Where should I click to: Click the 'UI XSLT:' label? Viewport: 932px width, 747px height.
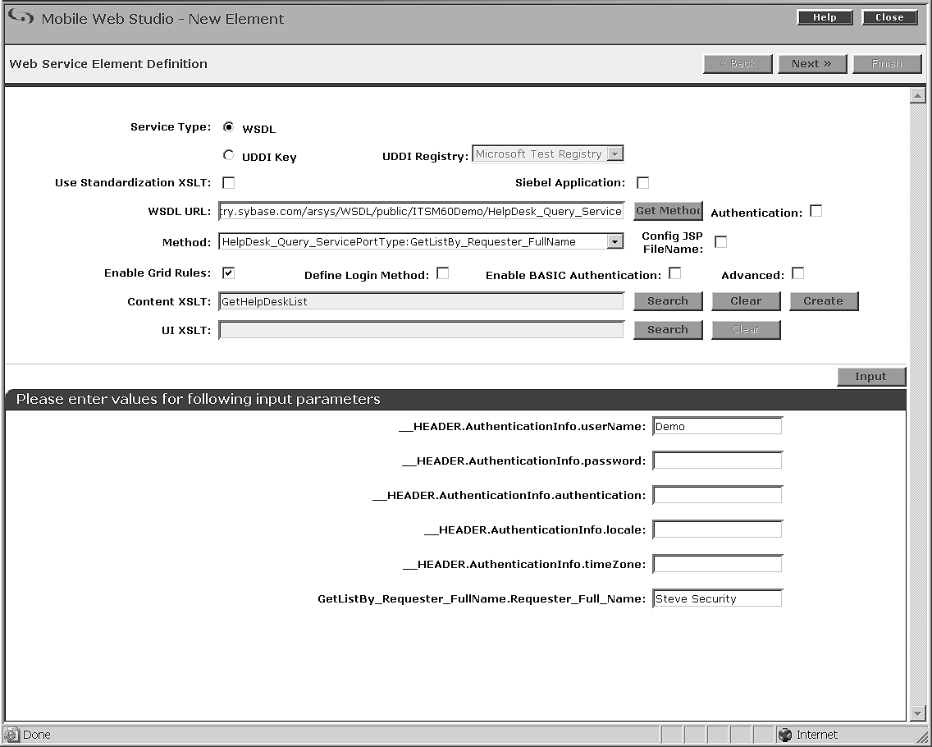pyautogui.click(x=186, y=330)
